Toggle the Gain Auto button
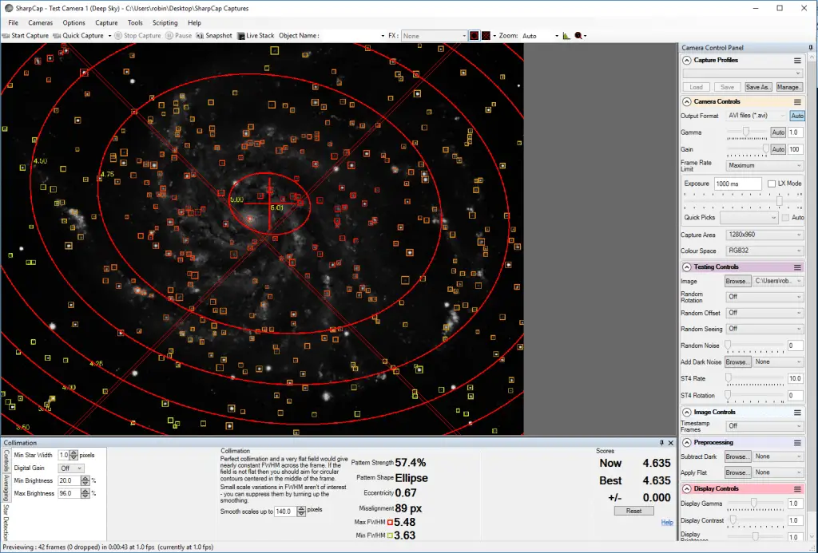This screenshot has width=818, height=553. click(x=778, y=149)
